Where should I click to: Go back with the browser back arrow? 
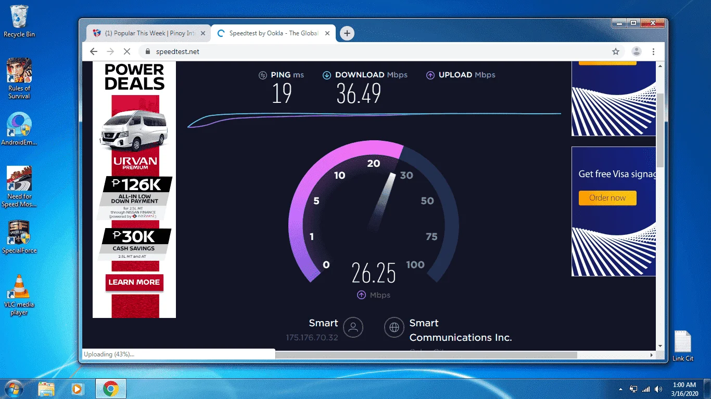click(x=94, y=51)
